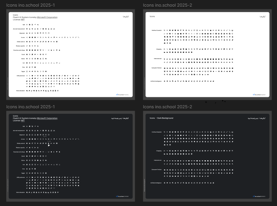The width and height of the screenshot is (277, 206).
Task: Click the first icon in the light Add row
Action: (27, 25)
